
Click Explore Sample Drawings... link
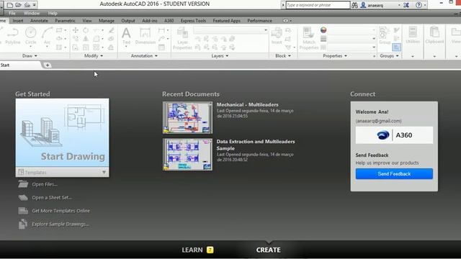pyautogui.click(x=61, y=224)
